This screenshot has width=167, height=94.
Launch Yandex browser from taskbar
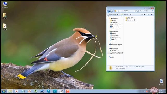tap(16, 91)
